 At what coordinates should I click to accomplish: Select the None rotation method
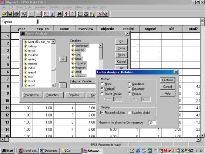pyautogui.click(x=102, y=84)
